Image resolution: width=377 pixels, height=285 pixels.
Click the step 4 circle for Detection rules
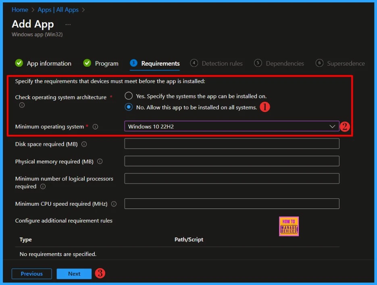(x=194, y=63)
